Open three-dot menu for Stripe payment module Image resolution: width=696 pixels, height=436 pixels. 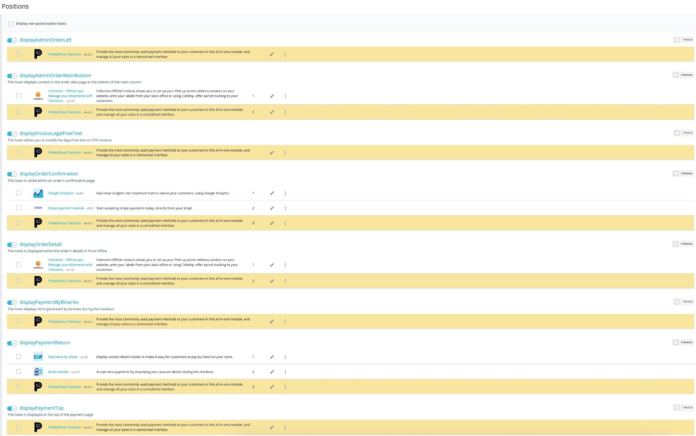point(285,208)
